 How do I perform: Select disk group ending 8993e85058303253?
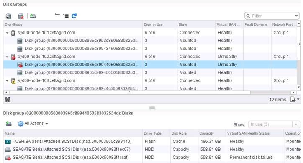[x=81, y=41]
